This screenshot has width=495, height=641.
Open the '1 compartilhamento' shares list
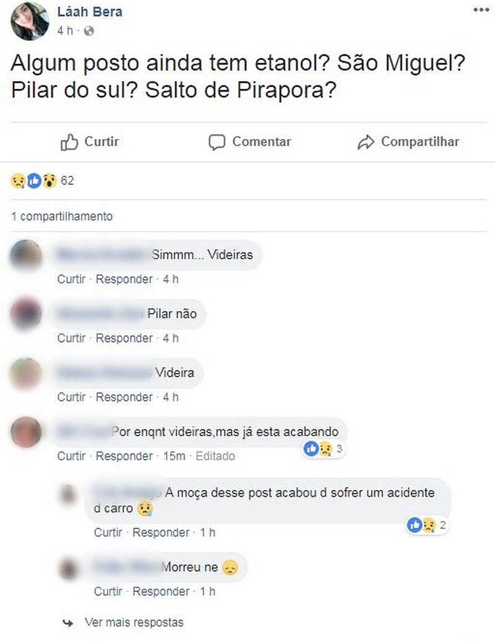[62, 217]
